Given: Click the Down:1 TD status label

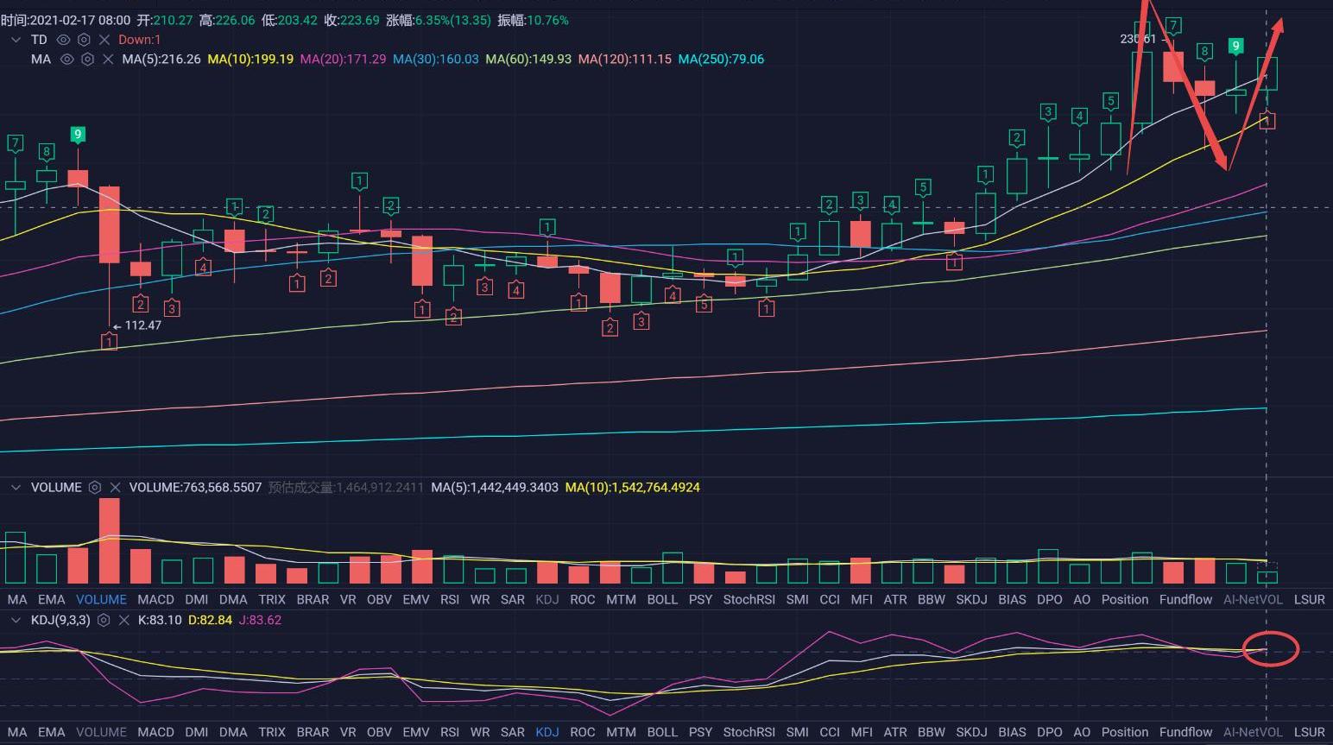Looking at the screenshot, I should [x=140, y=40].
